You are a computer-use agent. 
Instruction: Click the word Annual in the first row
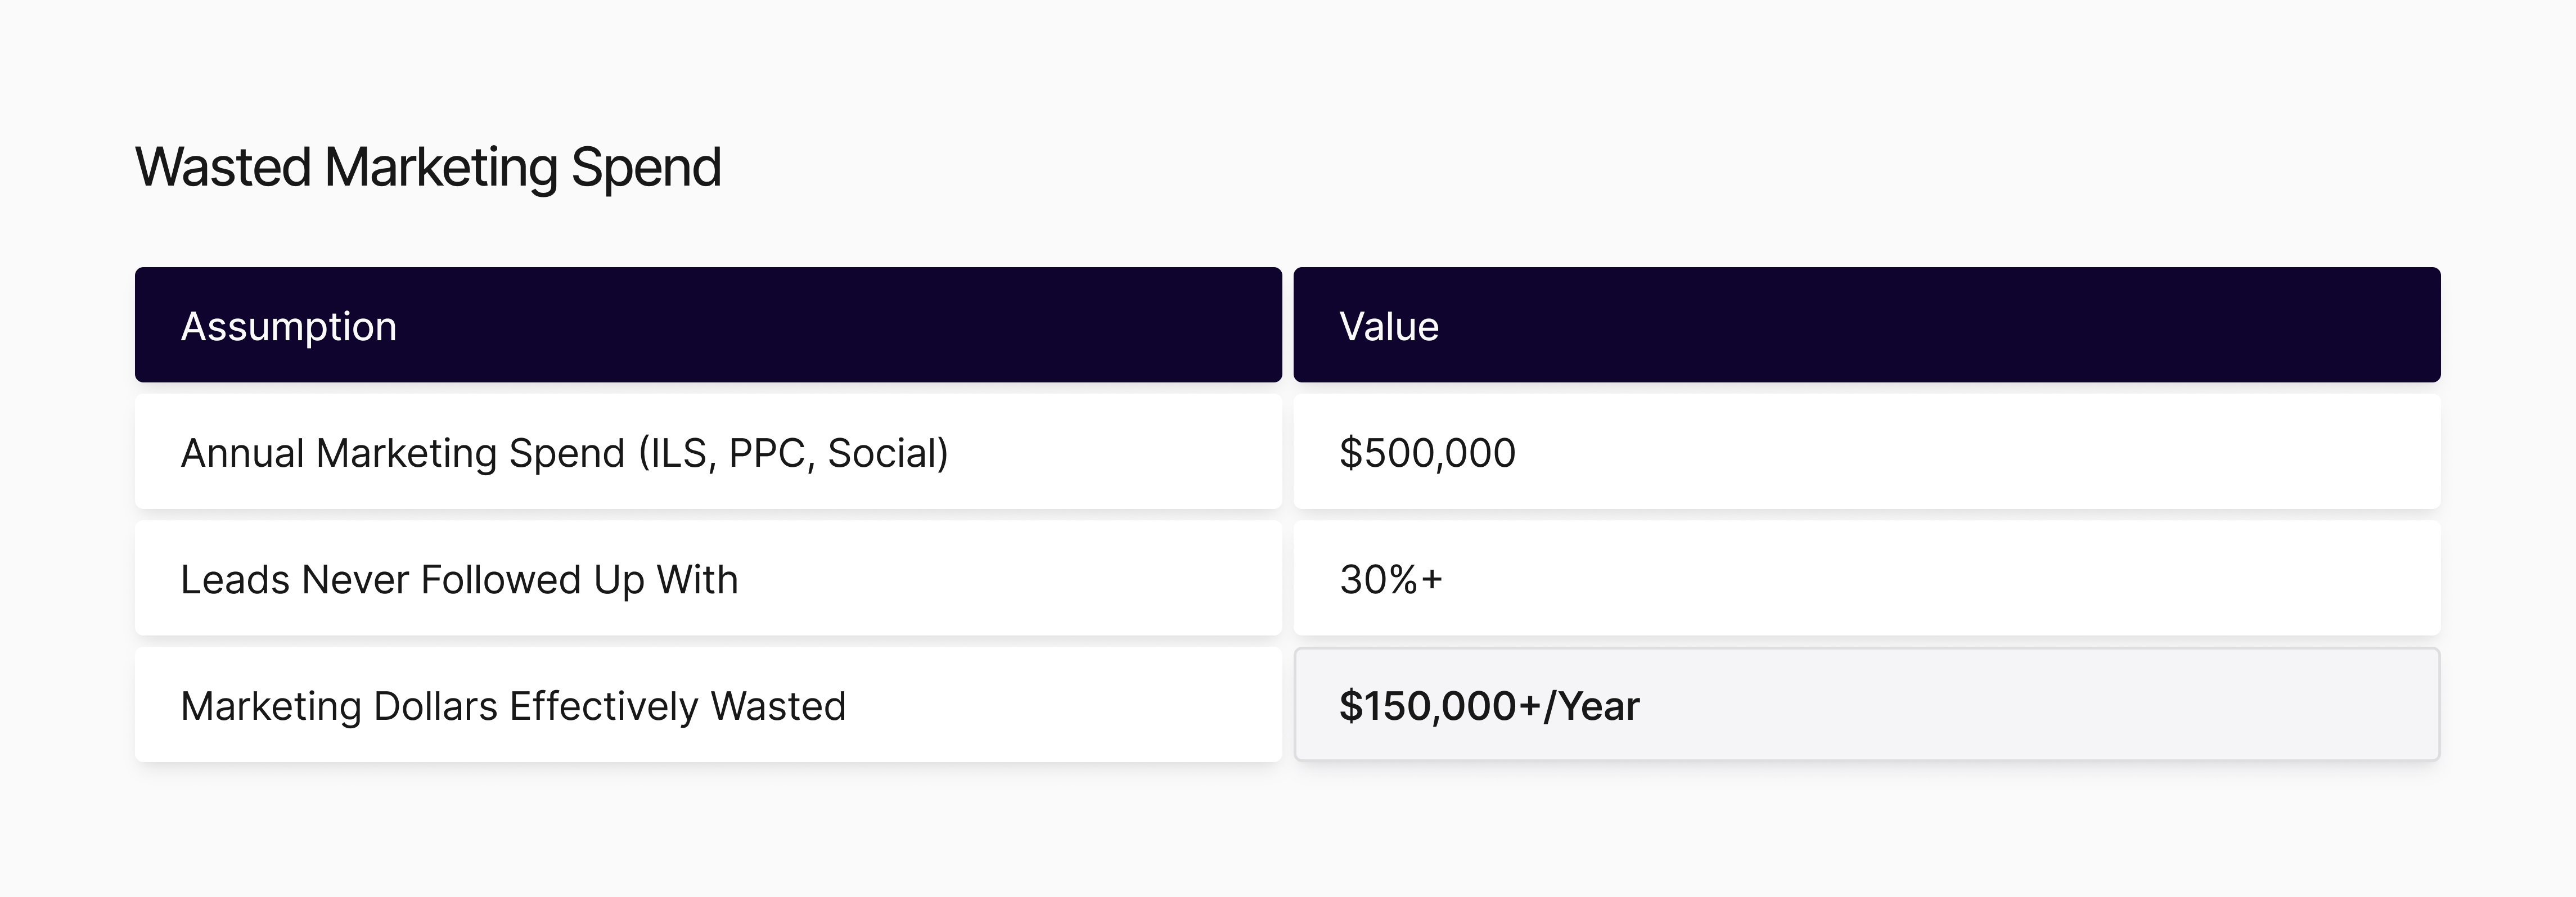242,453
